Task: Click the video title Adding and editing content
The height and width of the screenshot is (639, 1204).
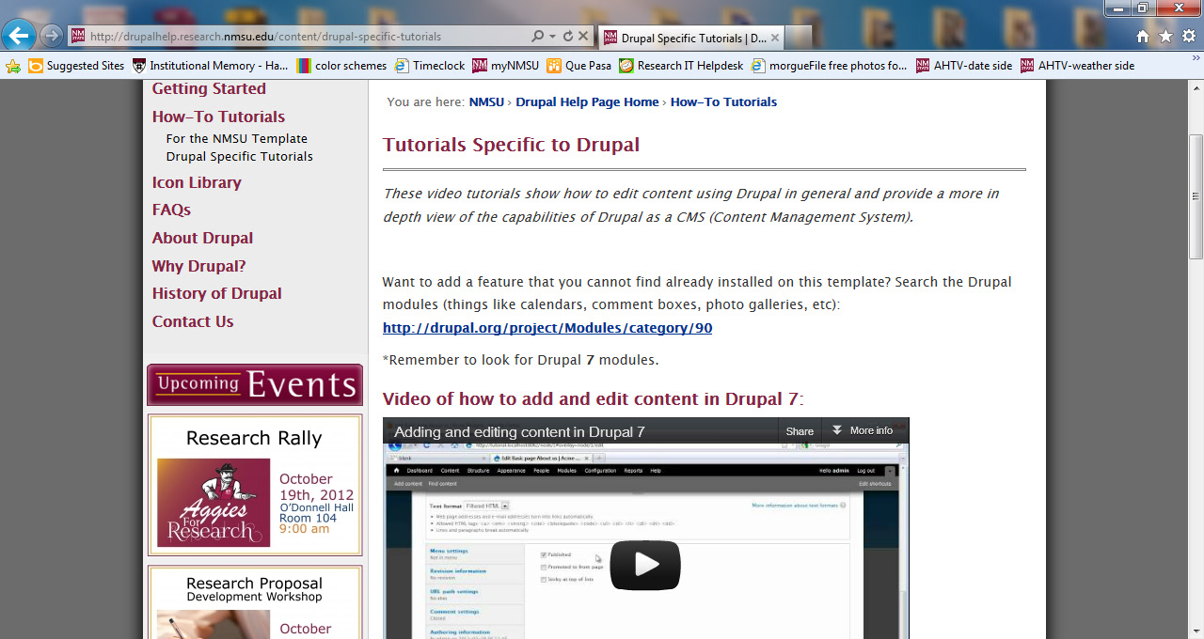Action: click(519, 432)
